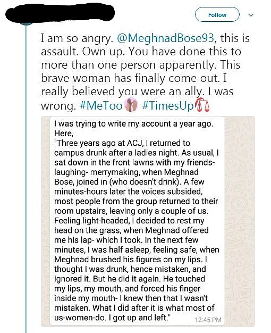This screenshot has height=333, width=271.
Task: Open the blacked-out account name
Action: coord(60,13)
